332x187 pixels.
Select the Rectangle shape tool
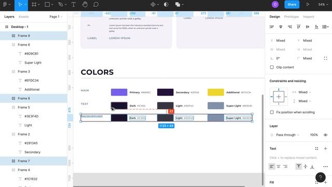pyautogui.click(x=47, y=5)
